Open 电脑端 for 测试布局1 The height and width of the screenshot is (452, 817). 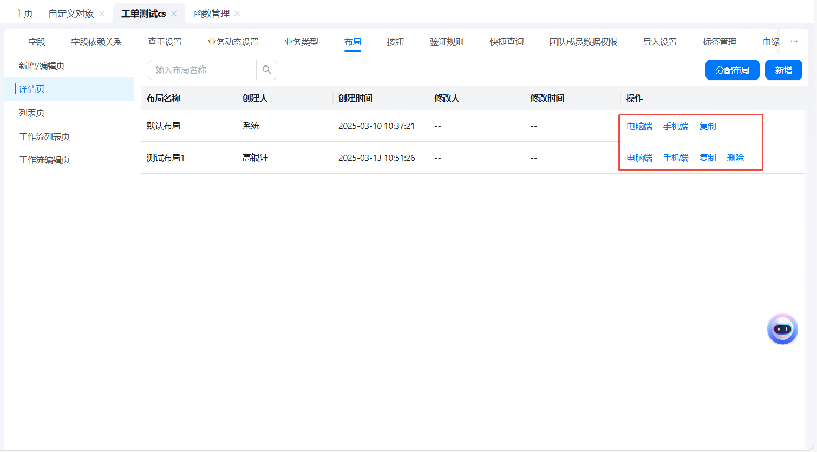click(x=639, y=158)
